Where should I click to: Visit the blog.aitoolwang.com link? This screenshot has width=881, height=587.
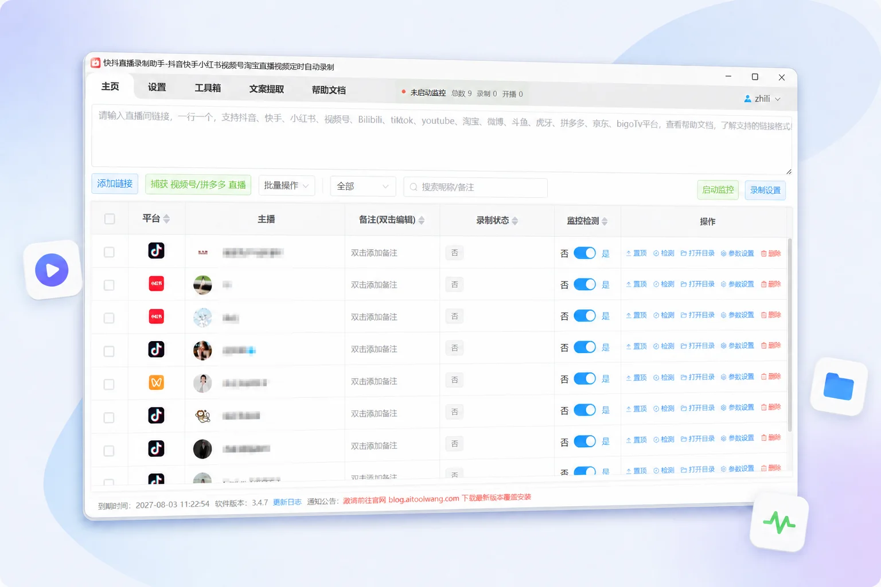(424, 499)
